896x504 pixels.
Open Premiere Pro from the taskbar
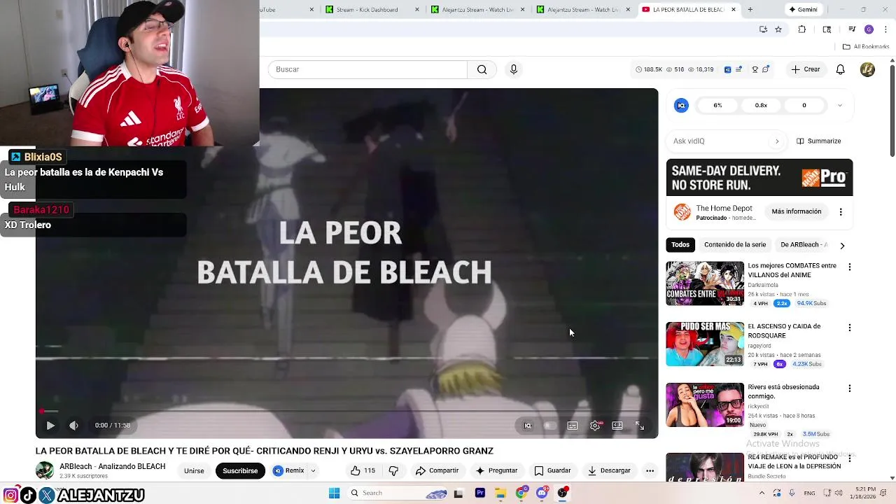click(480, 493)
